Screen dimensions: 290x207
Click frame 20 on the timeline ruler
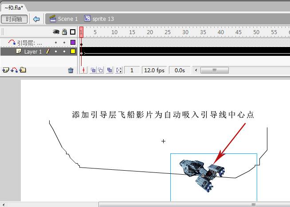[x=149, y=32]
